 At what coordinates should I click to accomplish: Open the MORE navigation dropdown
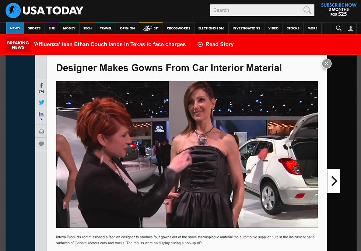click(x=312, y=28)
